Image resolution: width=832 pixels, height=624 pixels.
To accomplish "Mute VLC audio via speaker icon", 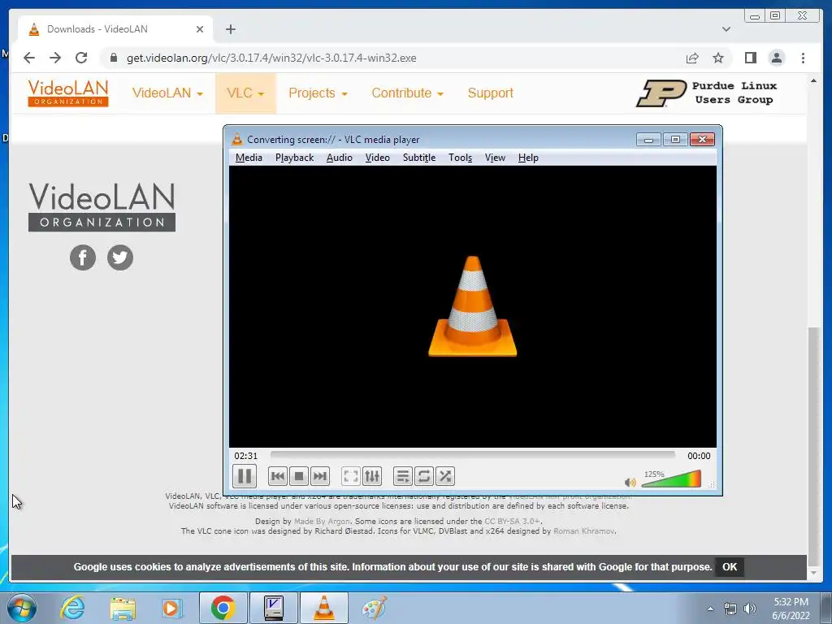I will [630, 482].
